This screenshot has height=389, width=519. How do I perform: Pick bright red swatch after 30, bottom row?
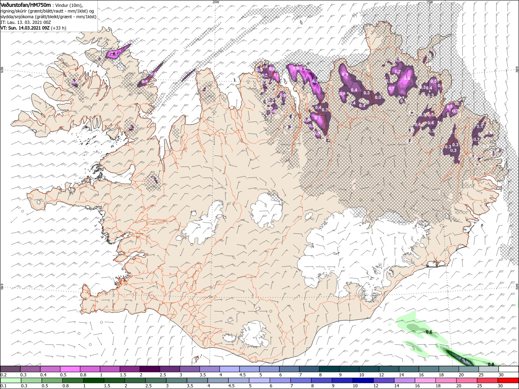tap(508, 380)
